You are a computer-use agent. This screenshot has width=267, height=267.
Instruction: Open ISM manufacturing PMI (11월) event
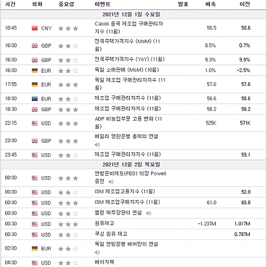[127, 202]
